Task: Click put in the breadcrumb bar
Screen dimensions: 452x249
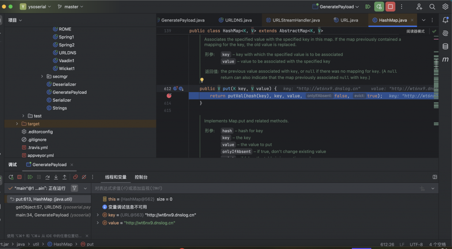Action: coord(87,244)
